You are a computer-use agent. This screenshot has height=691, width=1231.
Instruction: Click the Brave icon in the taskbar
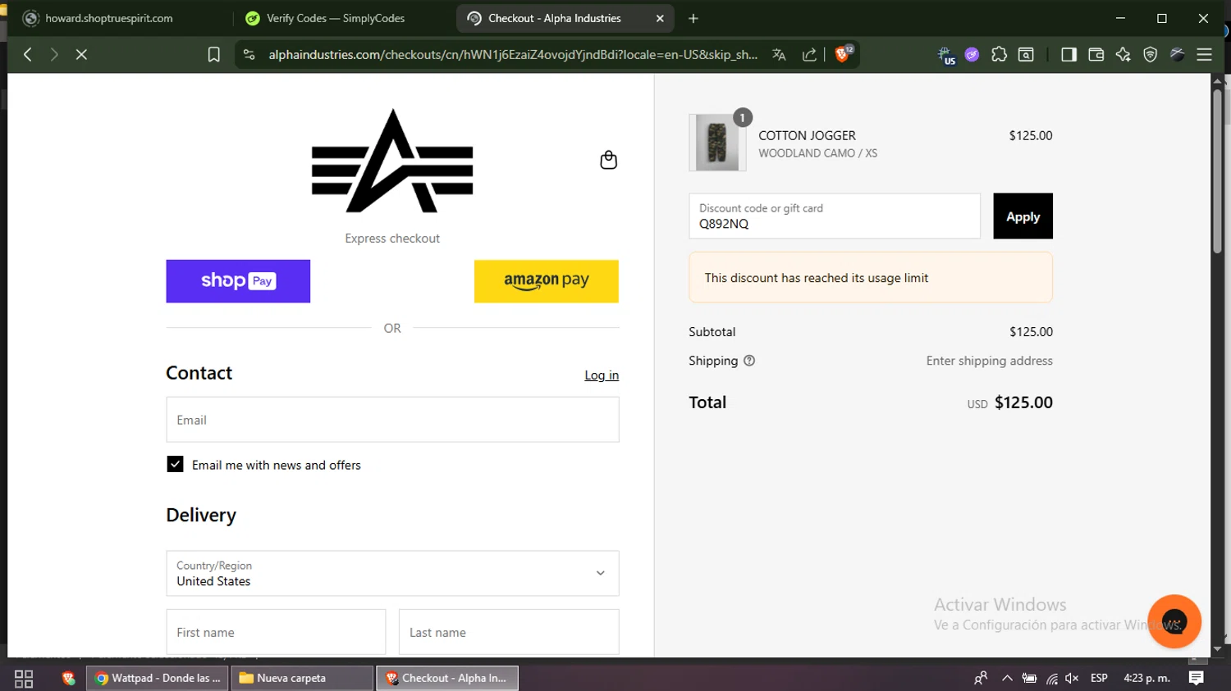68,678
